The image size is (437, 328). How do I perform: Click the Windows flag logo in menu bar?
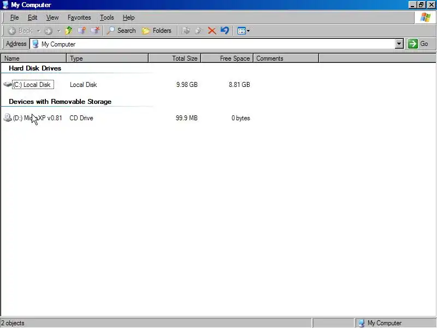[426, 17]
